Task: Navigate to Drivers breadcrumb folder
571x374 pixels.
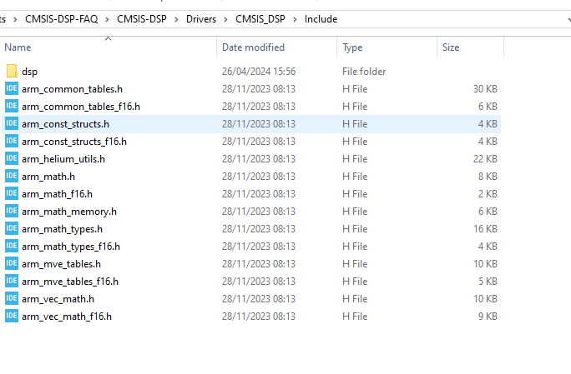Action: (x=201, y=19)
